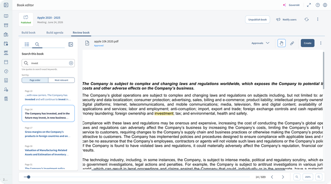Toggle the main sidebar panel icon
Screen dimensions: 331x184
tap(6, 5)
